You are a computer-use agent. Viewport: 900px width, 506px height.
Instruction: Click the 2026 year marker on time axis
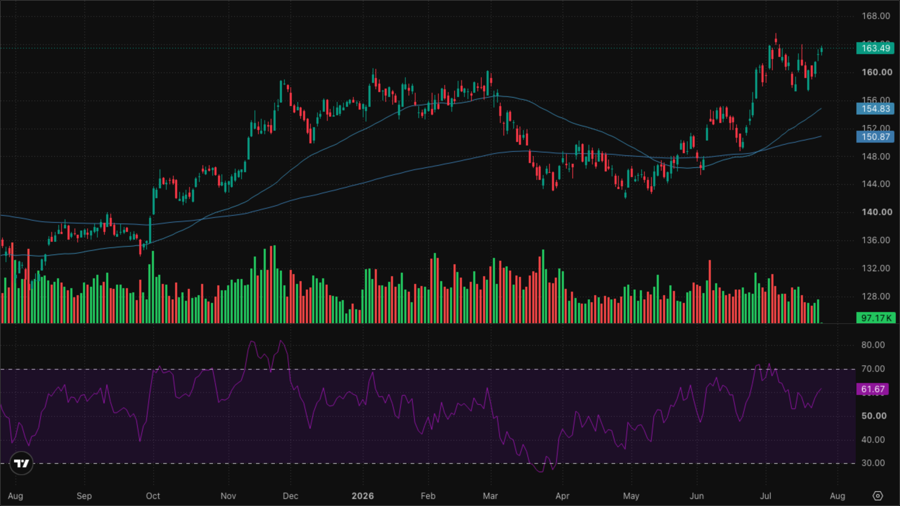click(363, 496)
